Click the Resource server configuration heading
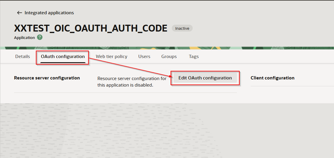Image resolution: width=334 pixels, height=158 pixels. click(x=47, y=78)
